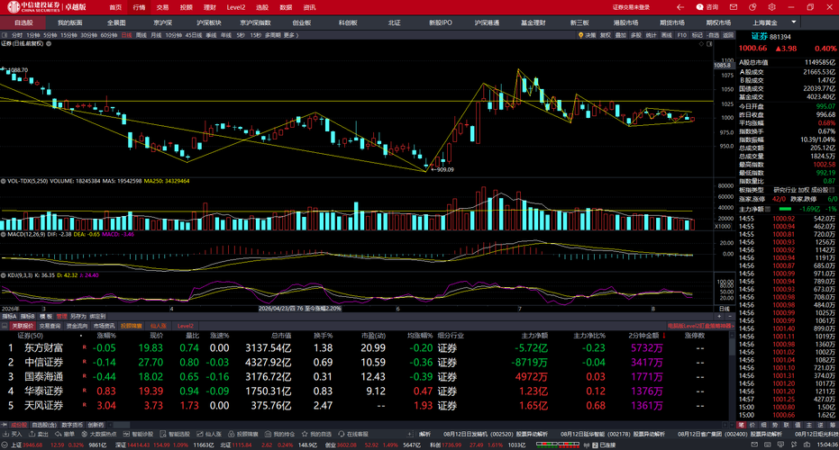Switch chart period to 周线

[x=141, y=35]
